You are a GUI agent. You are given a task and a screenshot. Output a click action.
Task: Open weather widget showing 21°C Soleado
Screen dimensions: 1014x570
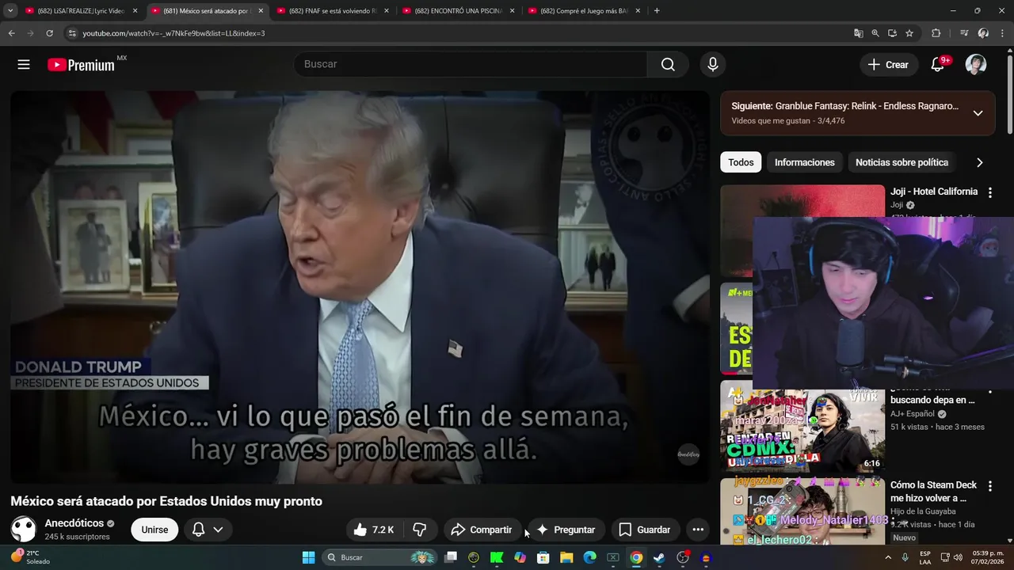tap(29, 557)
